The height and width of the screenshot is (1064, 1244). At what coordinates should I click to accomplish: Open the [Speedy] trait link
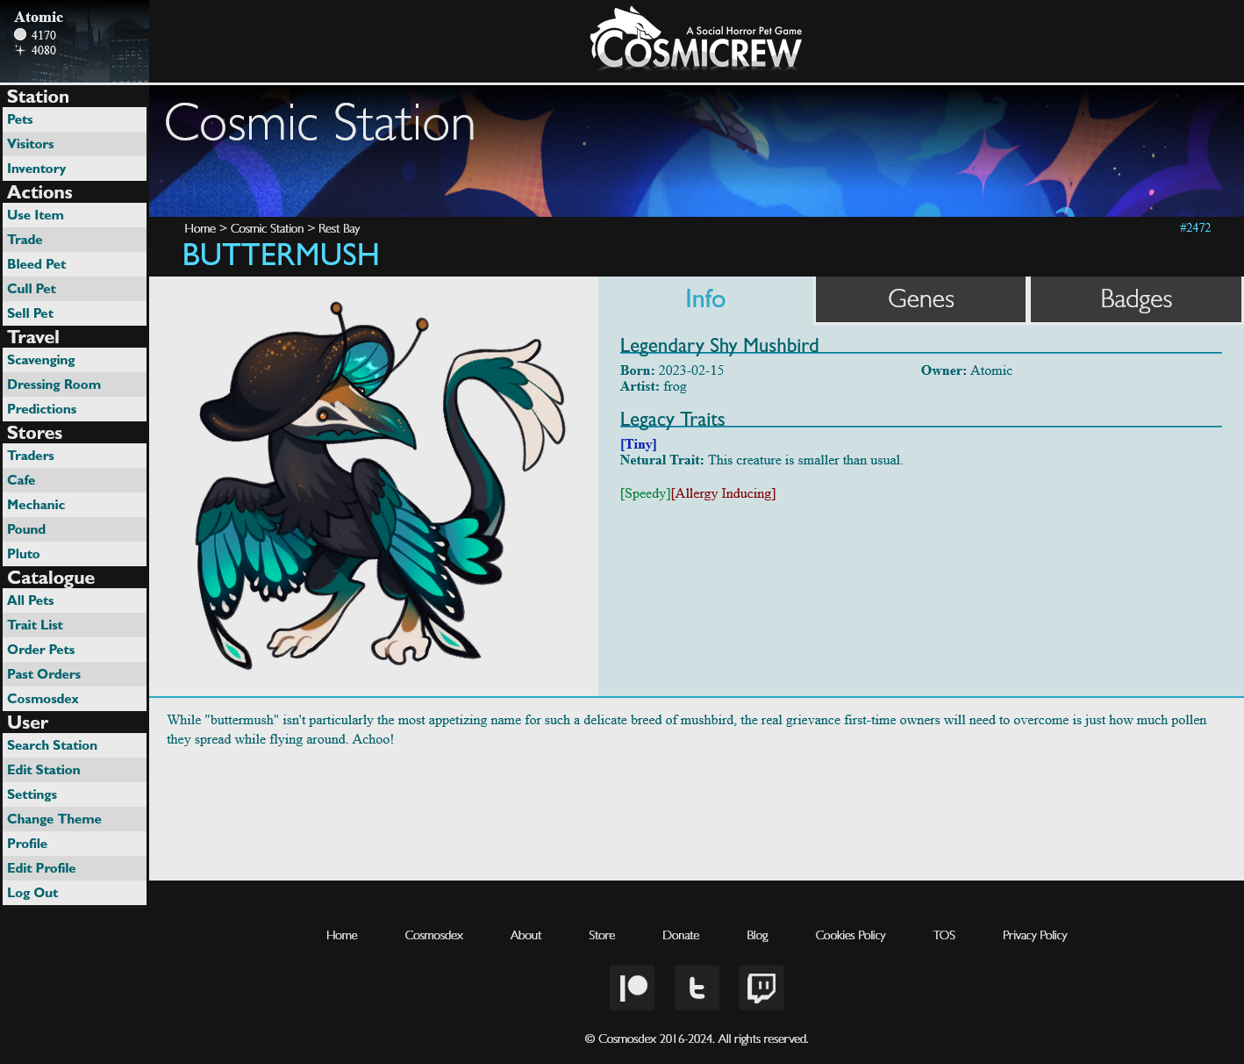[x=645, y=493]
